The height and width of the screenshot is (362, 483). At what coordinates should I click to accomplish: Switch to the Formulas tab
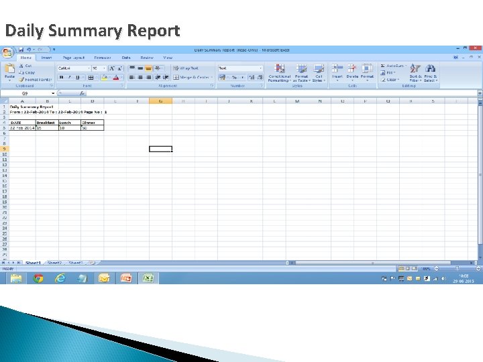point(103,58)
